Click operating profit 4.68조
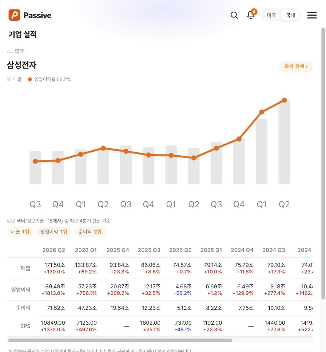The image size is (326, 352). point(184,287)
